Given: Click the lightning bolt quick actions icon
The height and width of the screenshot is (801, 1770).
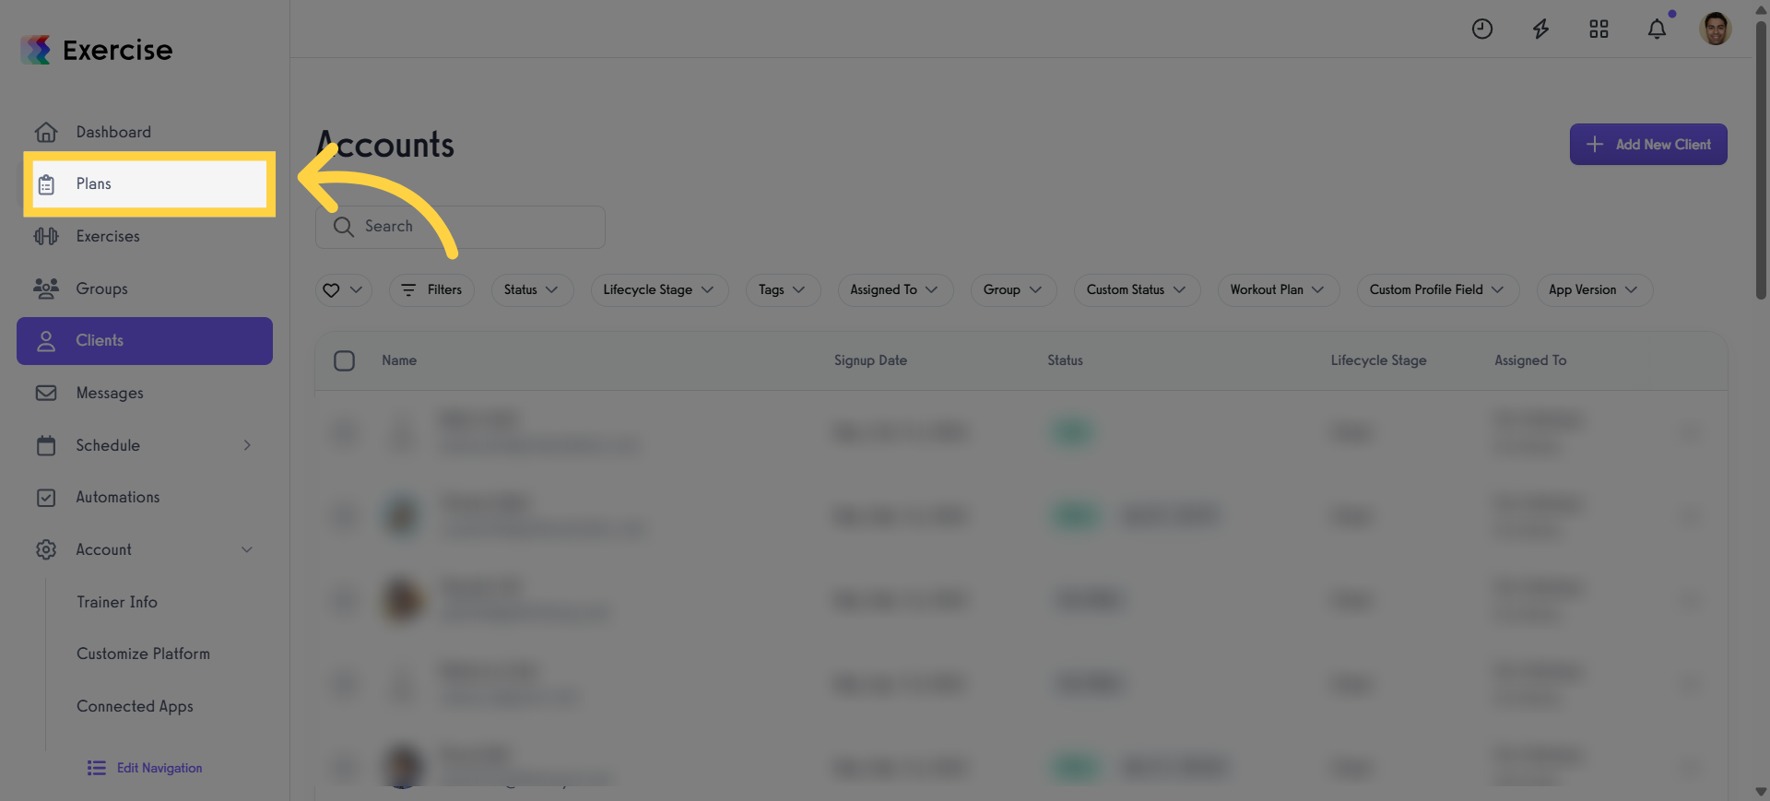Looking at the screenshot, I should (1540, 29).
